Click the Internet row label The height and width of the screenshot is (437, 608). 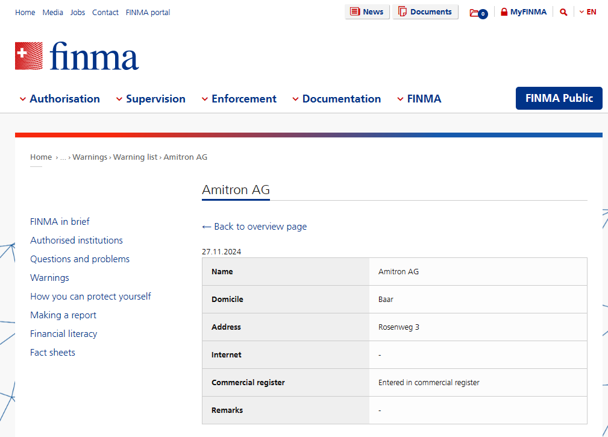(227, 355)
